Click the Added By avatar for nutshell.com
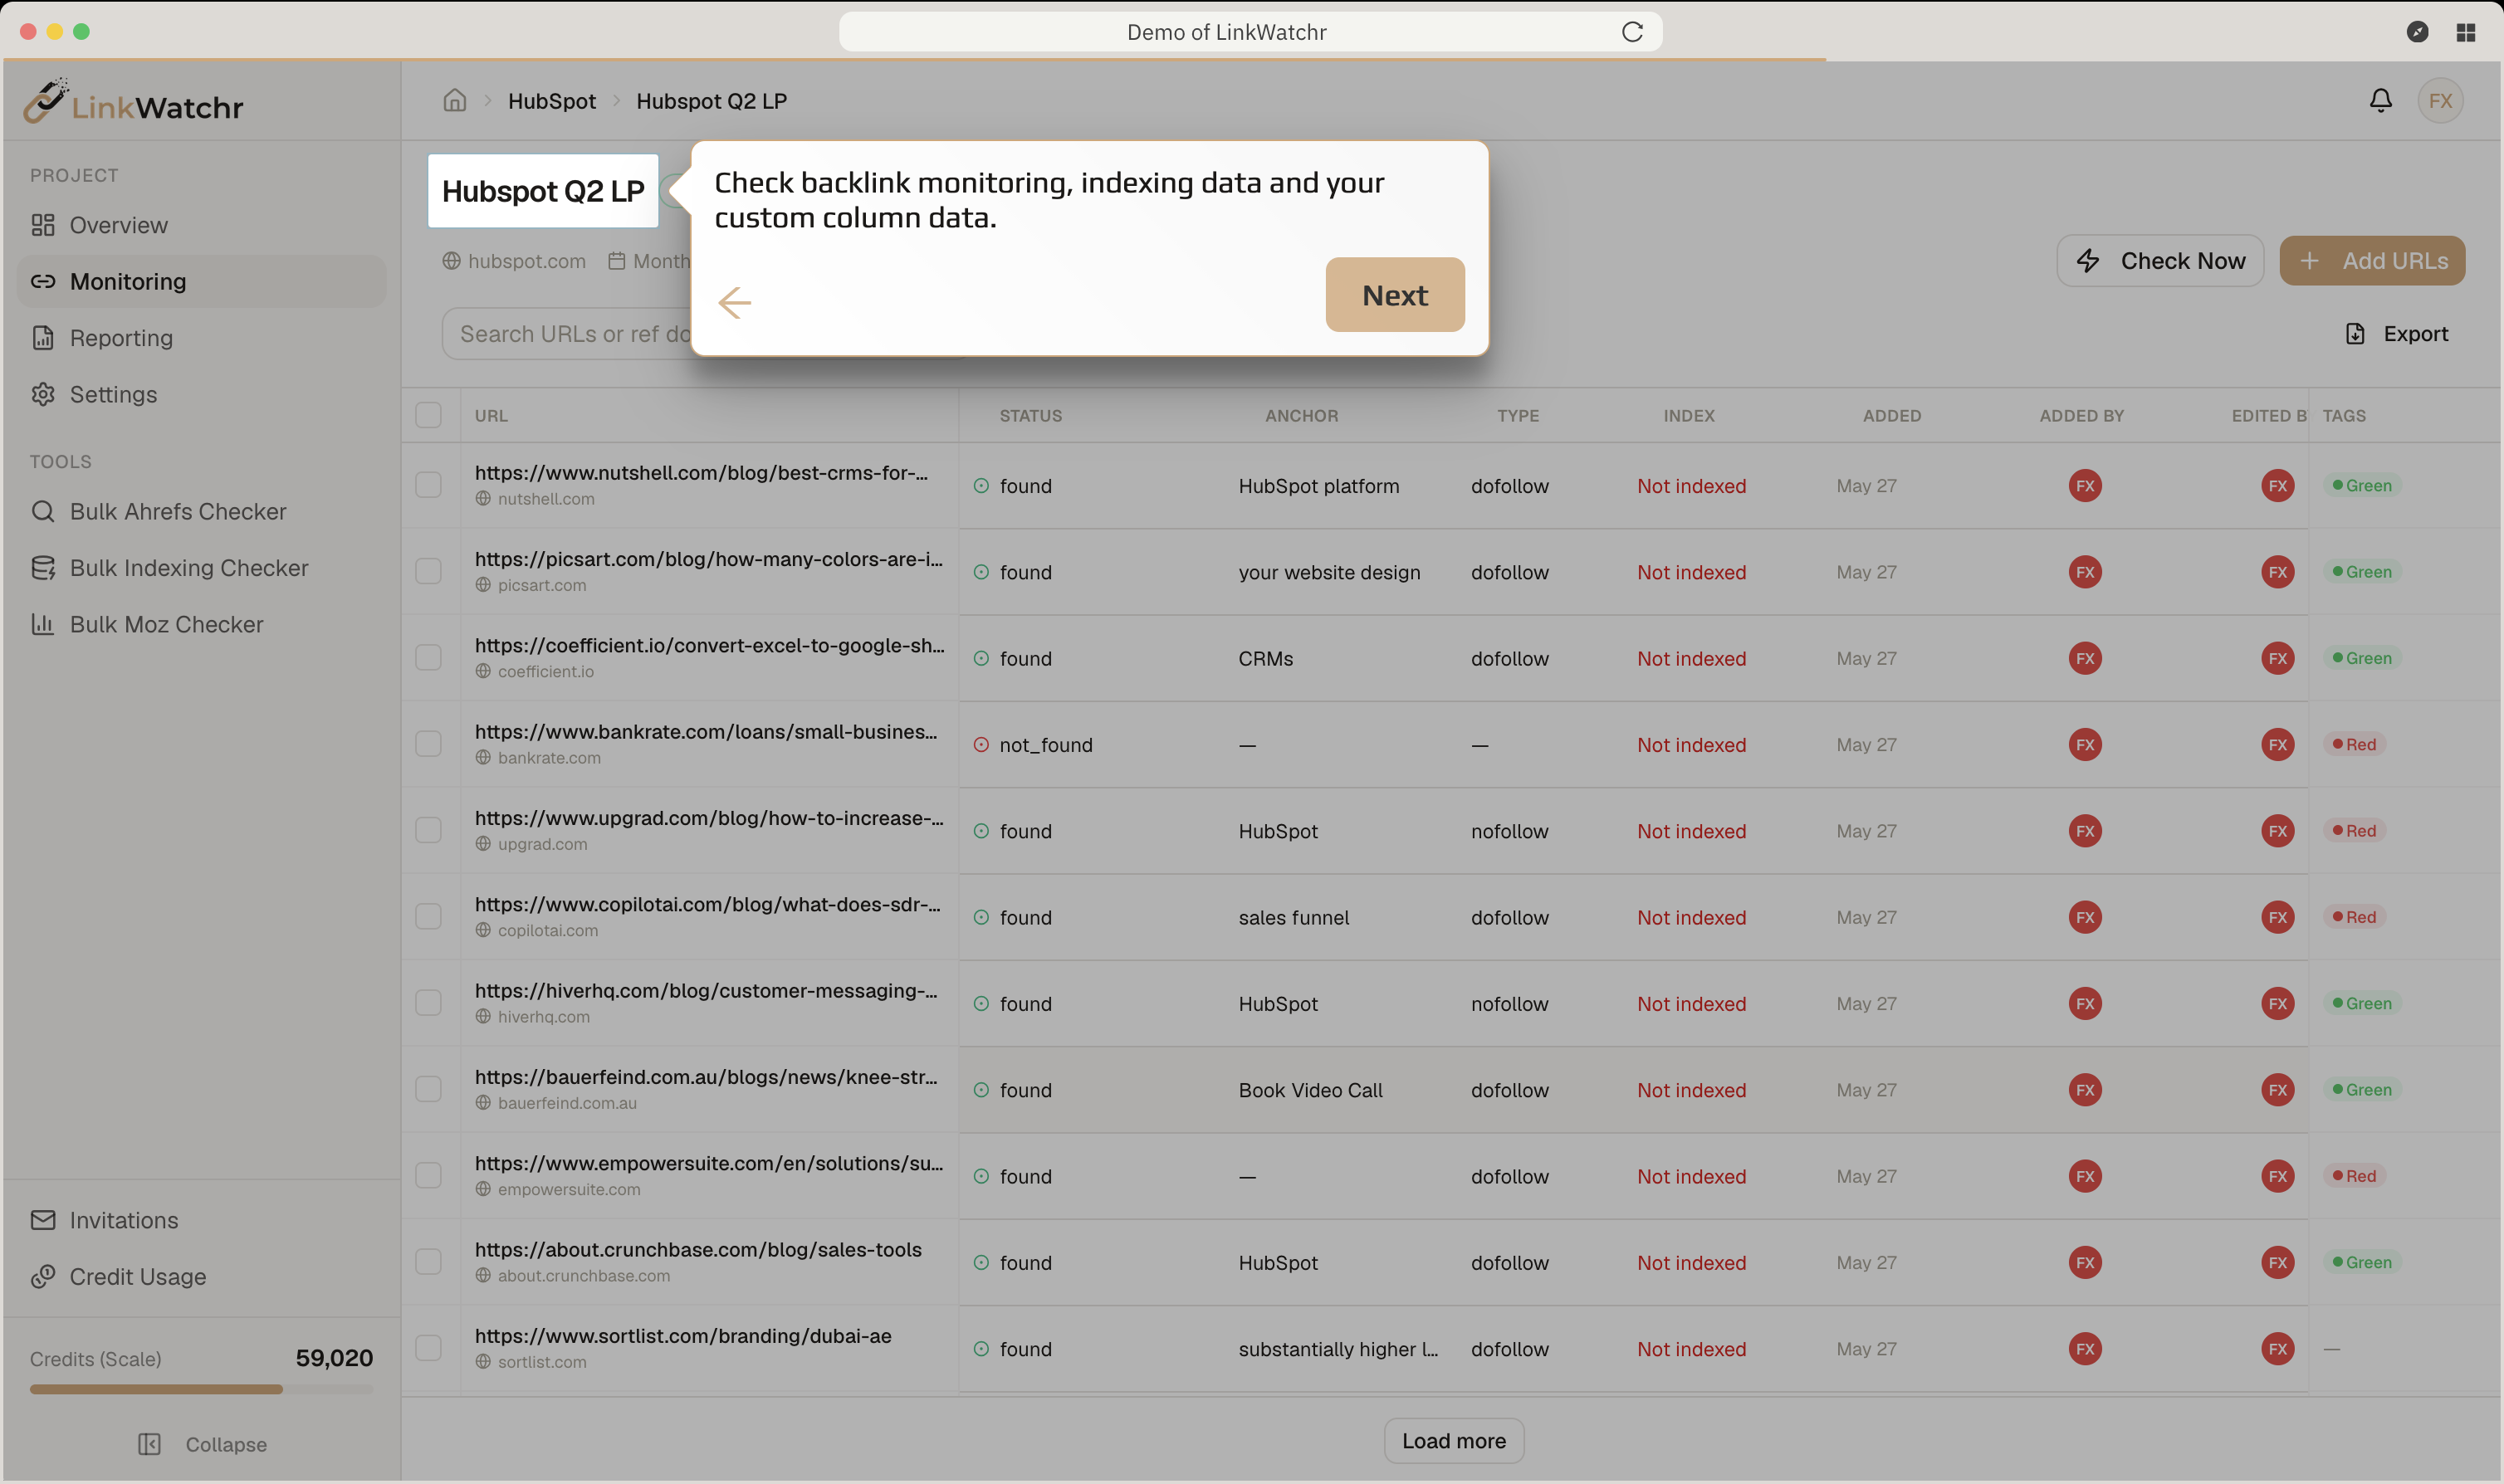2504x1484 pixels. click(x=2085, y=486)
